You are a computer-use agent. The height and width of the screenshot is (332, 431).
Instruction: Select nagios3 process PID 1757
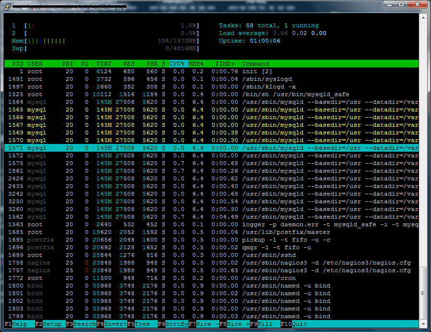click(211, 271)
